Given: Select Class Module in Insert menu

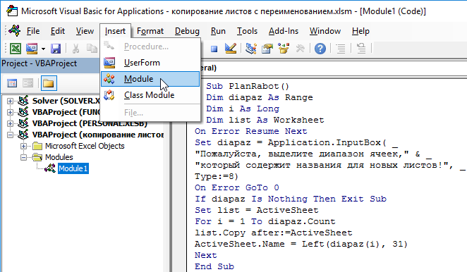Looking at the screenshot, I should 150,95.
